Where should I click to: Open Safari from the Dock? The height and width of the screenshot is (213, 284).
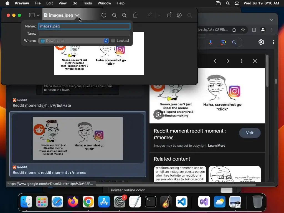click(x=57, y=202)
